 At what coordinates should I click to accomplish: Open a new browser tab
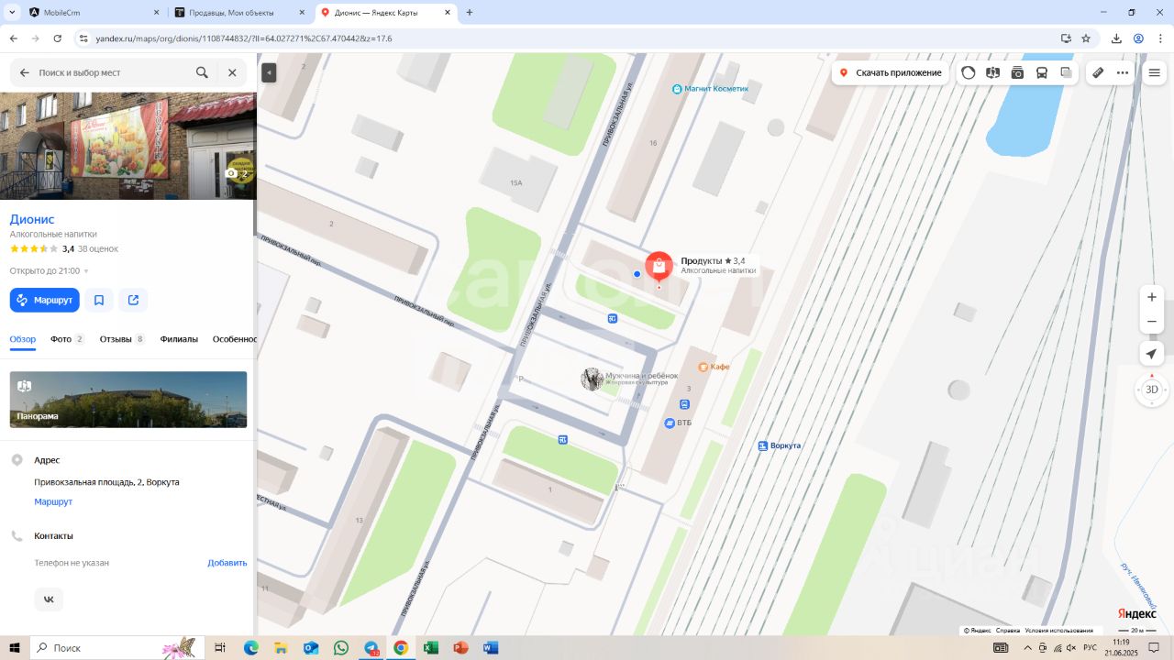click(470, 13)
